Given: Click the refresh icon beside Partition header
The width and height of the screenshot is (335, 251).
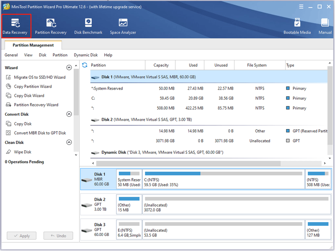Looking at the screenshot, I should click(x=85, y=65).
